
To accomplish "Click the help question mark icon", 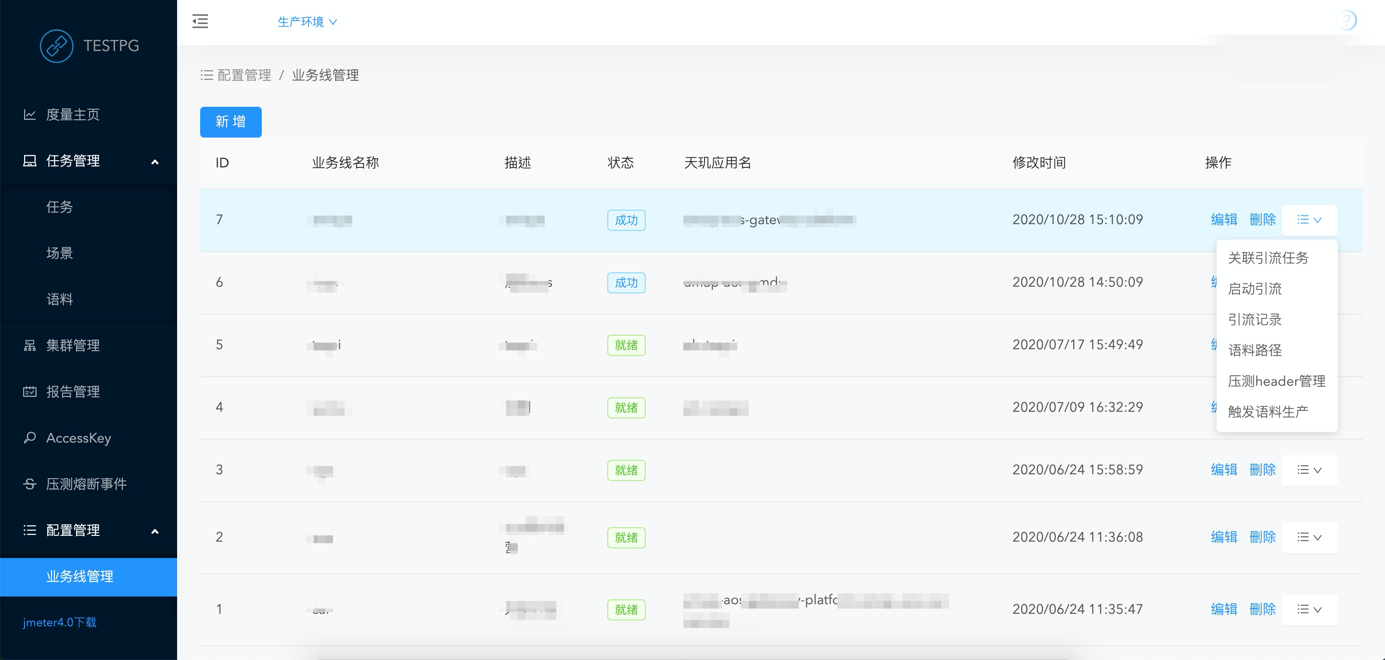I will pyautogui.click(x=1347, y=21).
